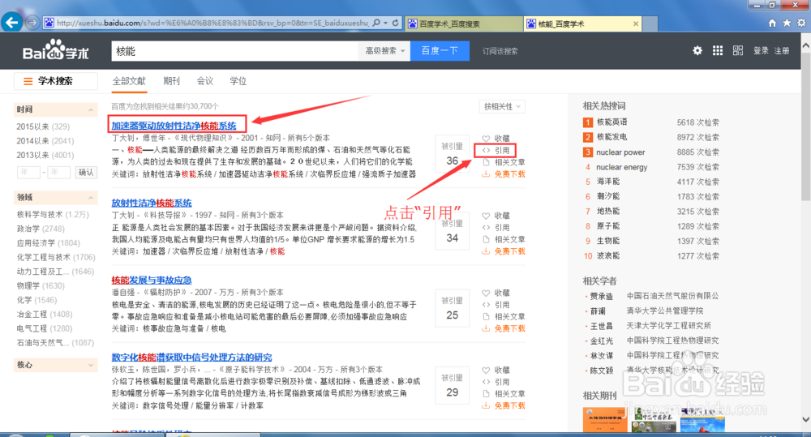Image resolution: width=811 pixels, height=437 pixels.
Task: Open the 高级搜索 dropdown
Action: point(384,51)
